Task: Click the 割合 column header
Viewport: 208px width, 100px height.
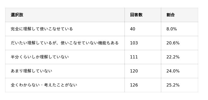Action: tap(171, 15)
